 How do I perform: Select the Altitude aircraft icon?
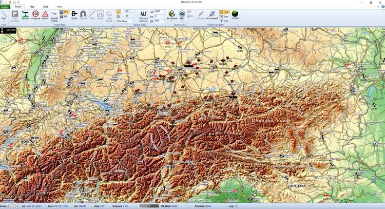click(x=25, y=14)
